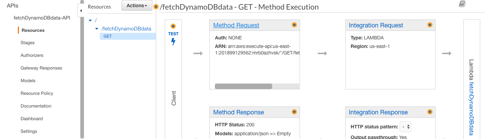
Task: Click 'Type: LAMBDA' text
Action: tap(367, 38)
